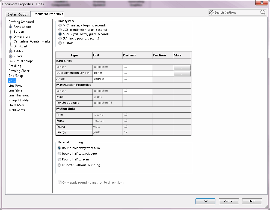Open Mass/Section Length decimals cell
Screen dimensions: 270x210
point(138,92)
